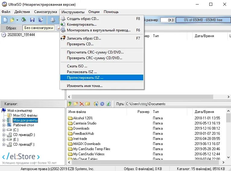Click the red X delete icon
The image size is (231, 171).
82,104
